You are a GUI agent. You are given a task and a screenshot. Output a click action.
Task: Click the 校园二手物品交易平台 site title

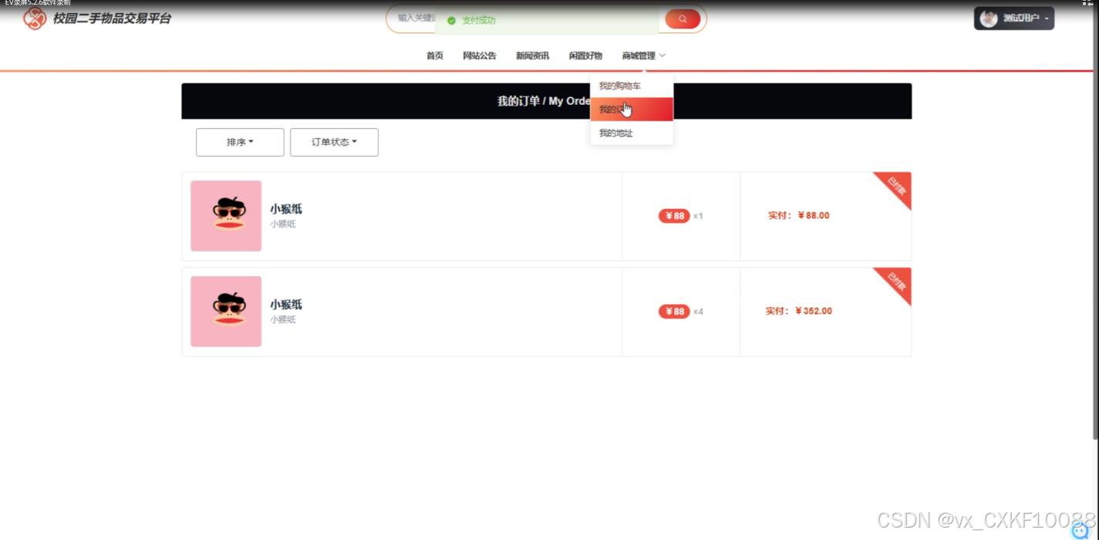pos(112,19)
